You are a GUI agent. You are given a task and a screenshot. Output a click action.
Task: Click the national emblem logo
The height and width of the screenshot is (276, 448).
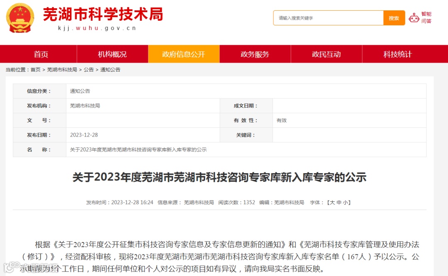click(20, 18)
